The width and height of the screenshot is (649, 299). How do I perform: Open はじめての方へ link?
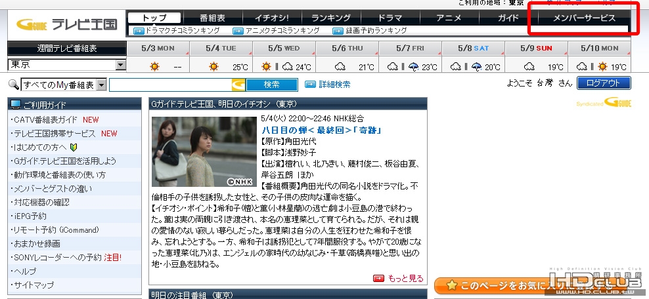(39, 148)
